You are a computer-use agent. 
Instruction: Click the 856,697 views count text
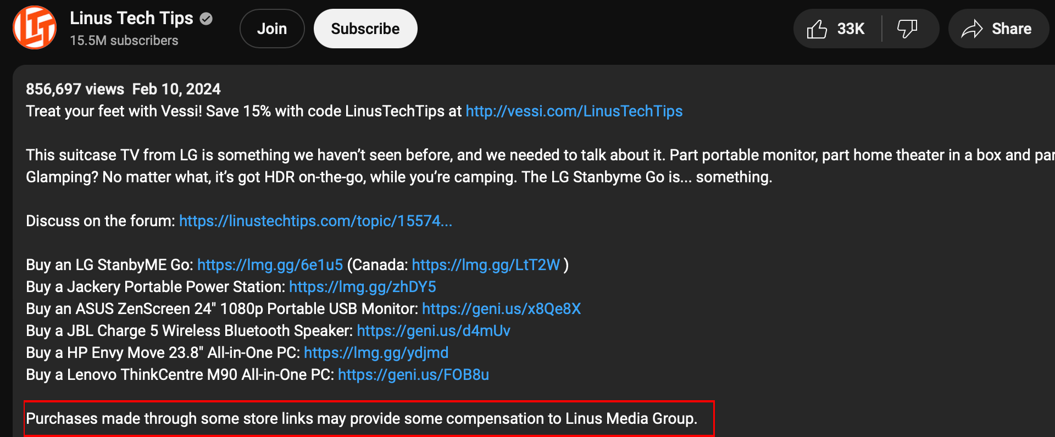pos(75,89)
